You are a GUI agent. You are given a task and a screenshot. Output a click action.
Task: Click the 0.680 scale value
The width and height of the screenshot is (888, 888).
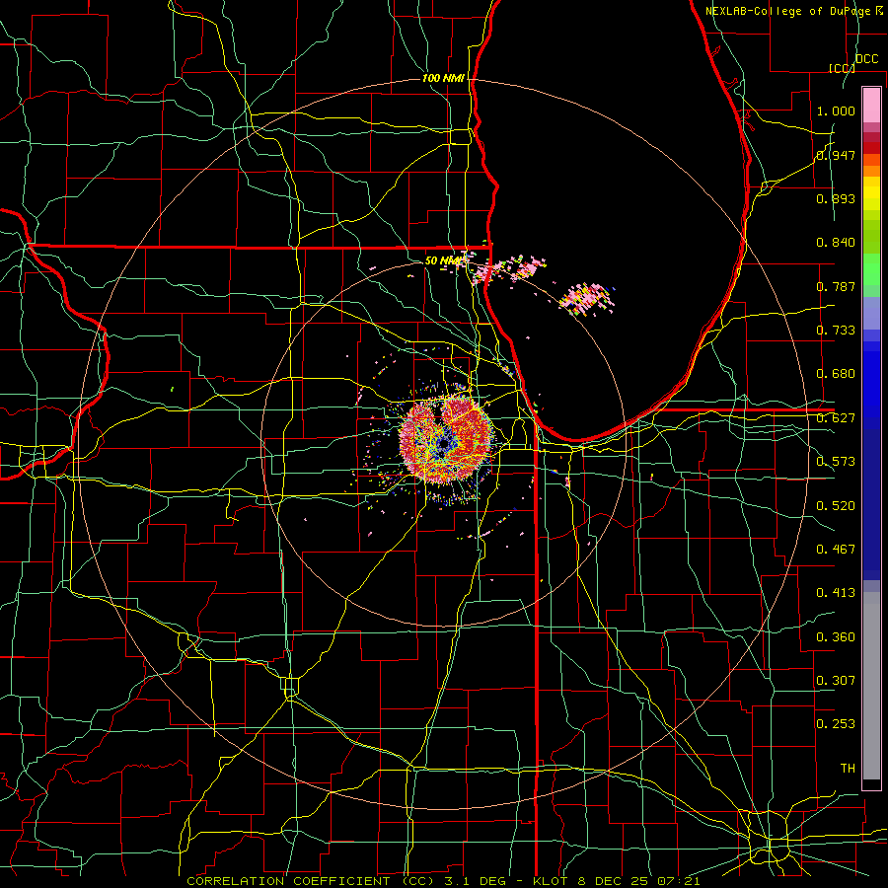(836, 374)
